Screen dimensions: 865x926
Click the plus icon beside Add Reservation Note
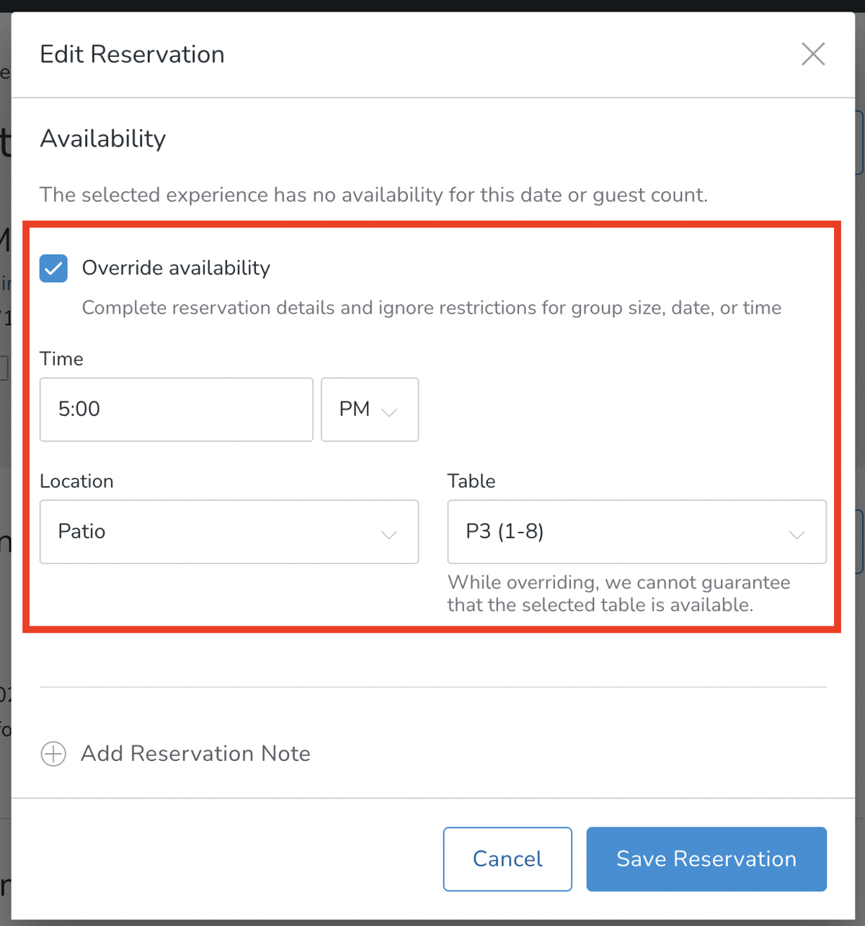click(53, 754)
